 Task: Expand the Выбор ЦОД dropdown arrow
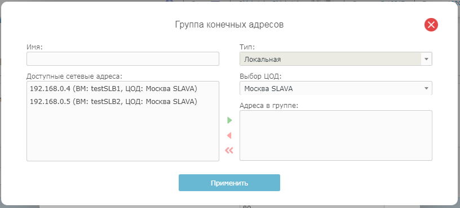coord(426,88)
